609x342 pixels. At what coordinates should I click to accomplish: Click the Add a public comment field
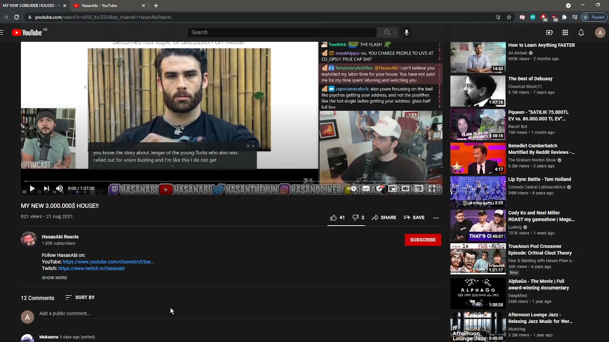pos(240,313)
